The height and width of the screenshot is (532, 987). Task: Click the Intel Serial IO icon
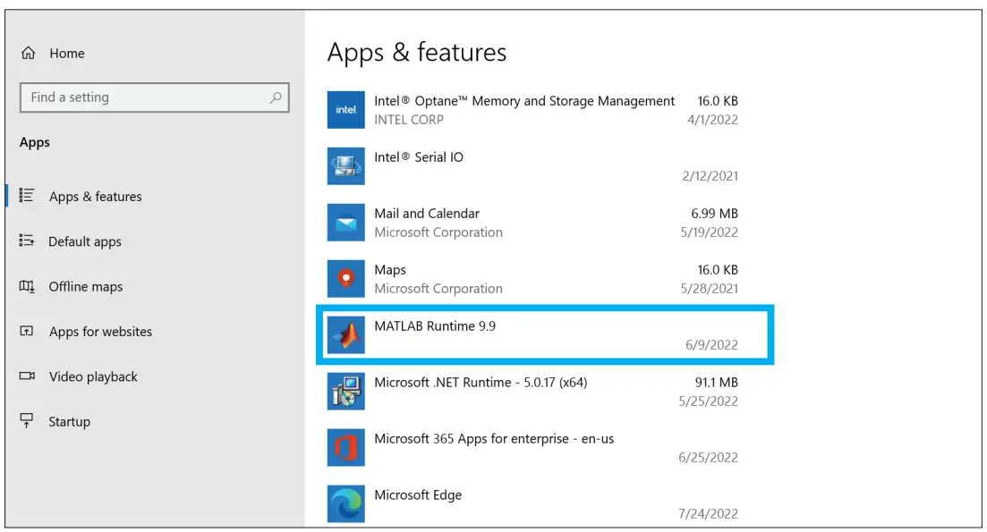click(x=346, y=166)
